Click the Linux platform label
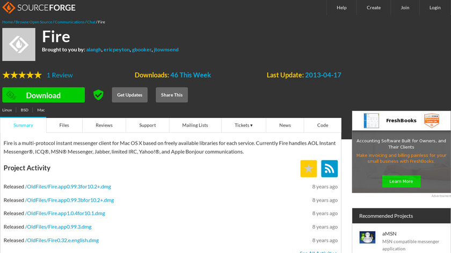451x253 pixels. click(x=7, y=110)
